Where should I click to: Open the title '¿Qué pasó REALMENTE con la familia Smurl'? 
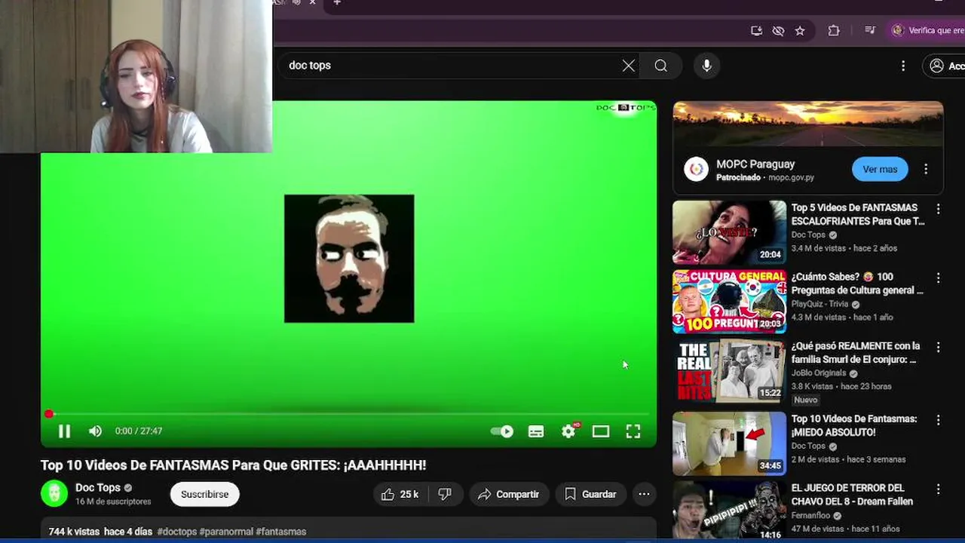(x=856, y=353)
